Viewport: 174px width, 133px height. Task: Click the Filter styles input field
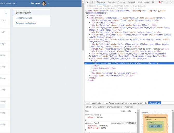coord(102,111)
